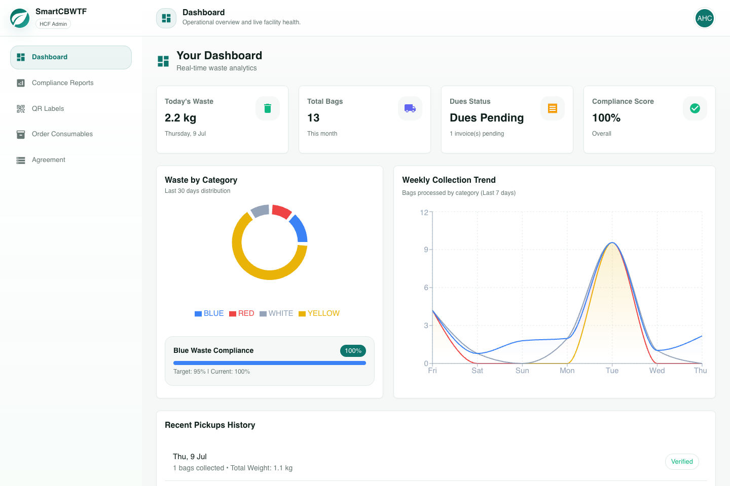Click the blue segment of donut chart
The image size is (730, 486).
[x=300, y=229]
